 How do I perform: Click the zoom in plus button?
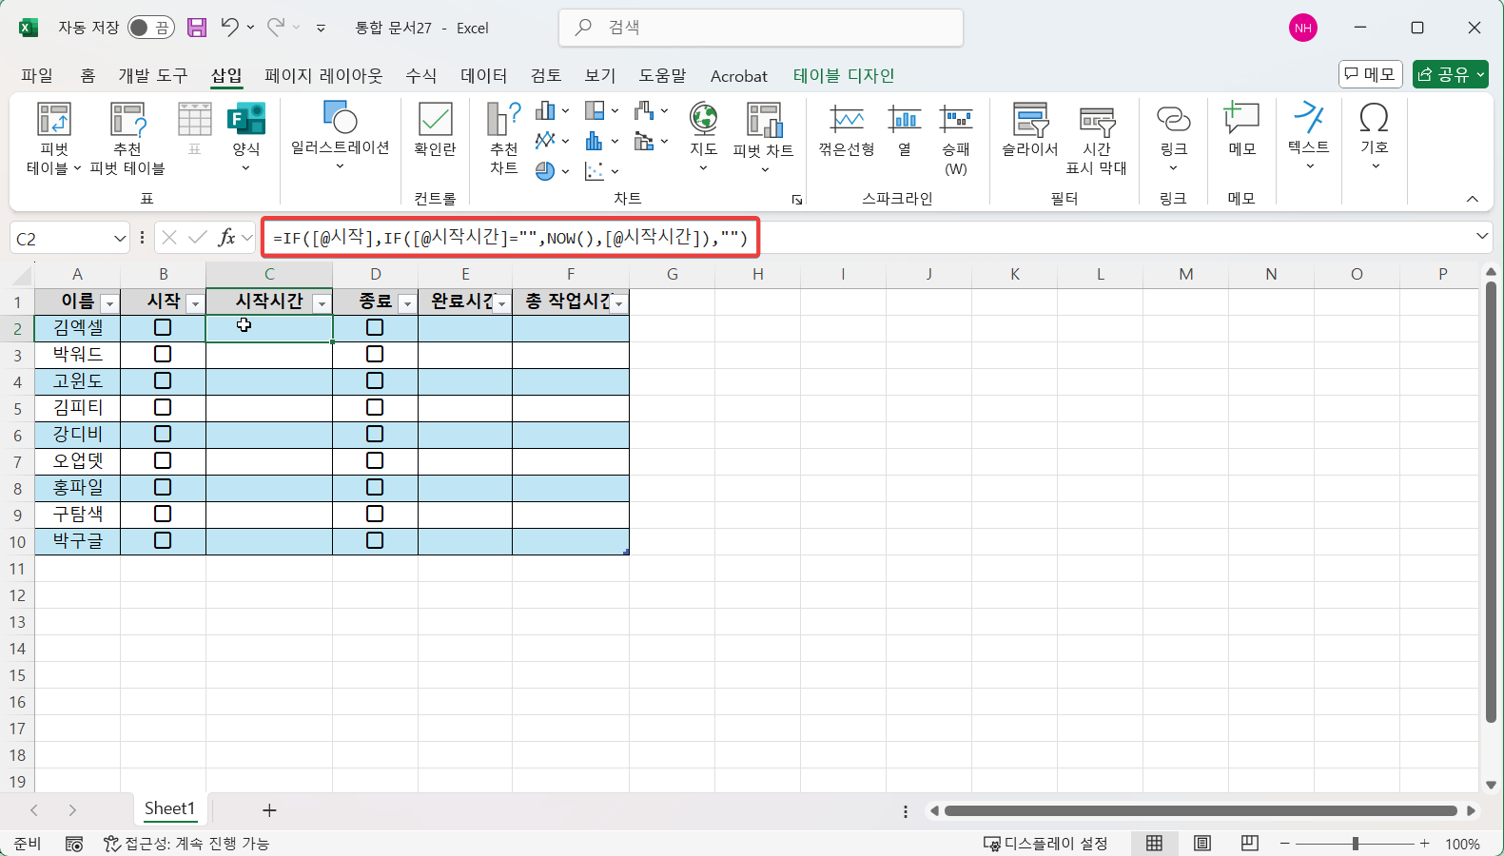(1424, 844)
